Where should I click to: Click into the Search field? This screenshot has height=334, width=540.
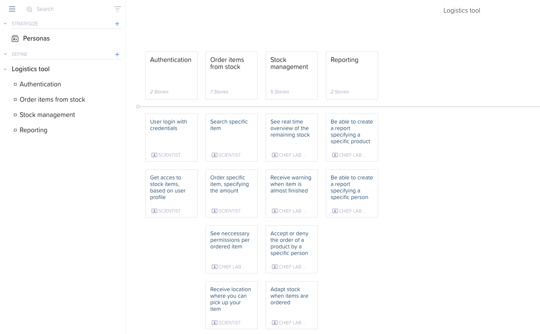[x=65, y=9]
